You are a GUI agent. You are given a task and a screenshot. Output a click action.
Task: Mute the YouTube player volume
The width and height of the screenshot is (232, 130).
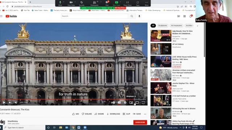(x=16, y=103)
